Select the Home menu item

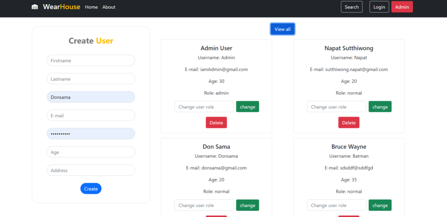click(91, 7)
